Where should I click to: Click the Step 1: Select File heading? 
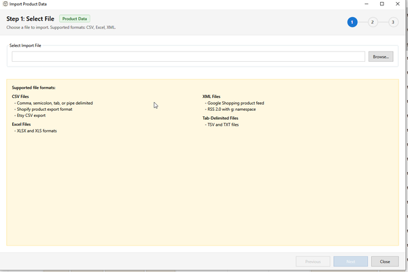click(x=30, y=19)
